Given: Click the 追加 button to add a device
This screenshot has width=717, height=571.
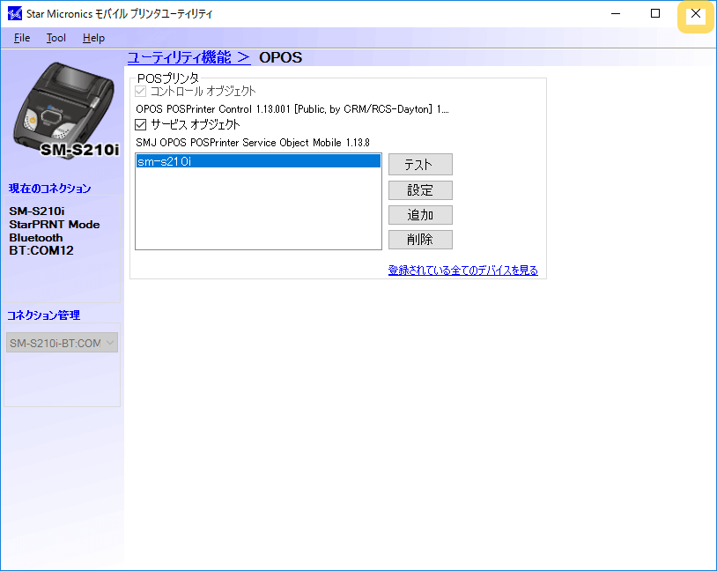Looking at the screenshot, I should tap(420, 215).
